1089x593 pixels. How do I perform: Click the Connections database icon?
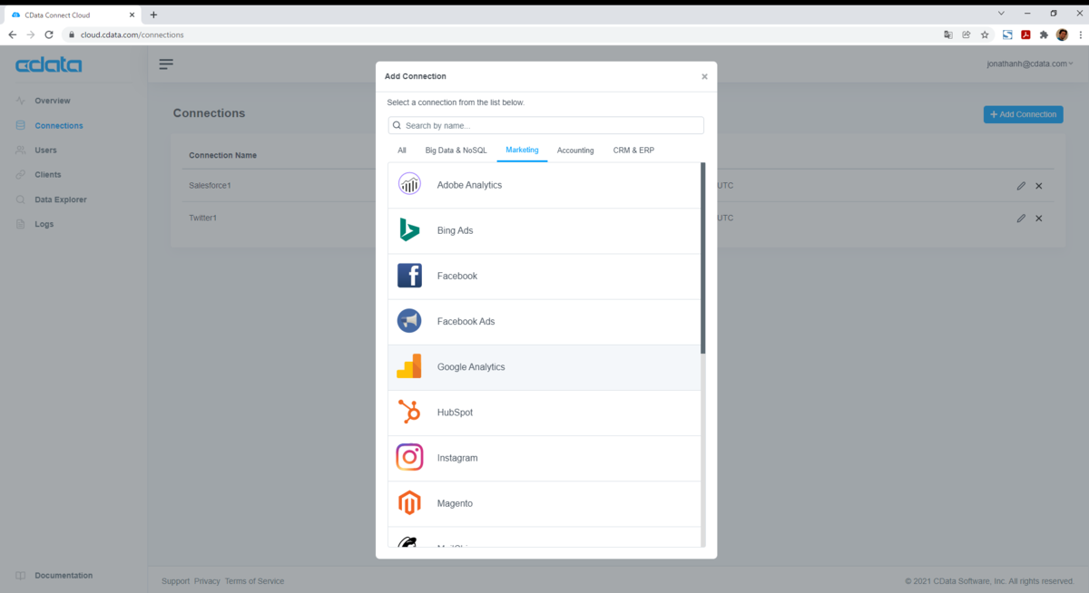21,125
